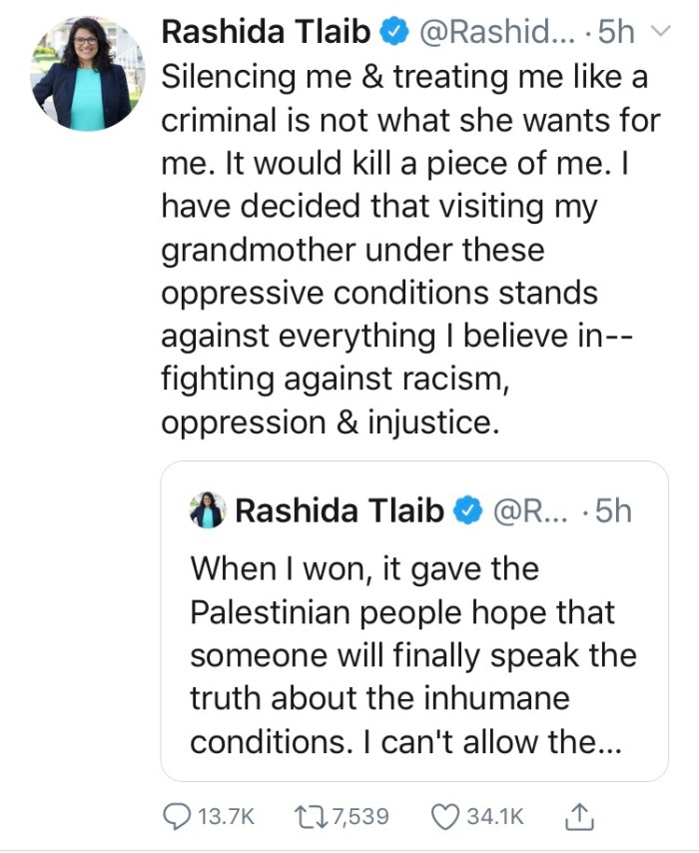Like the tweet with the heart icon
699x853 pixels.
444,817
